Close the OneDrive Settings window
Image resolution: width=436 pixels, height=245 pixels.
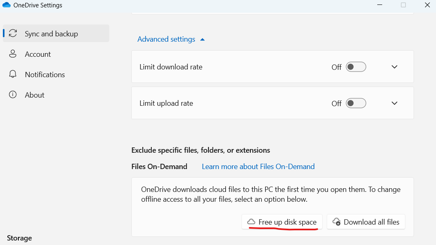click(427, 5)
